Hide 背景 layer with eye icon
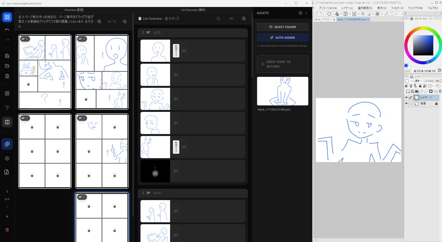442x242 pixels. [x=406, y=104]
